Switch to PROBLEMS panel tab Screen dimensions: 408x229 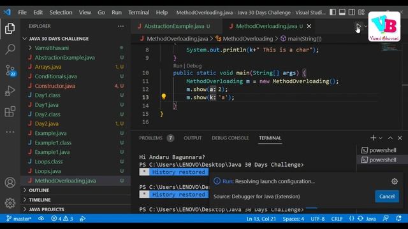tap(156, 138)
